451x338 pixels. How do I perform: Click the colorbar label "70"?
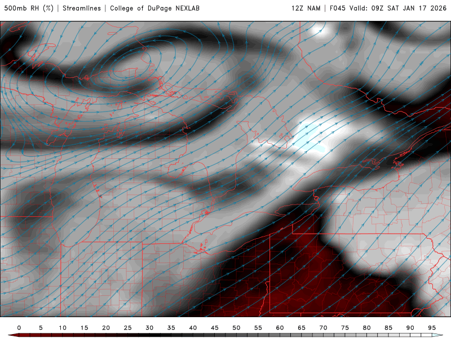[323, 328]
